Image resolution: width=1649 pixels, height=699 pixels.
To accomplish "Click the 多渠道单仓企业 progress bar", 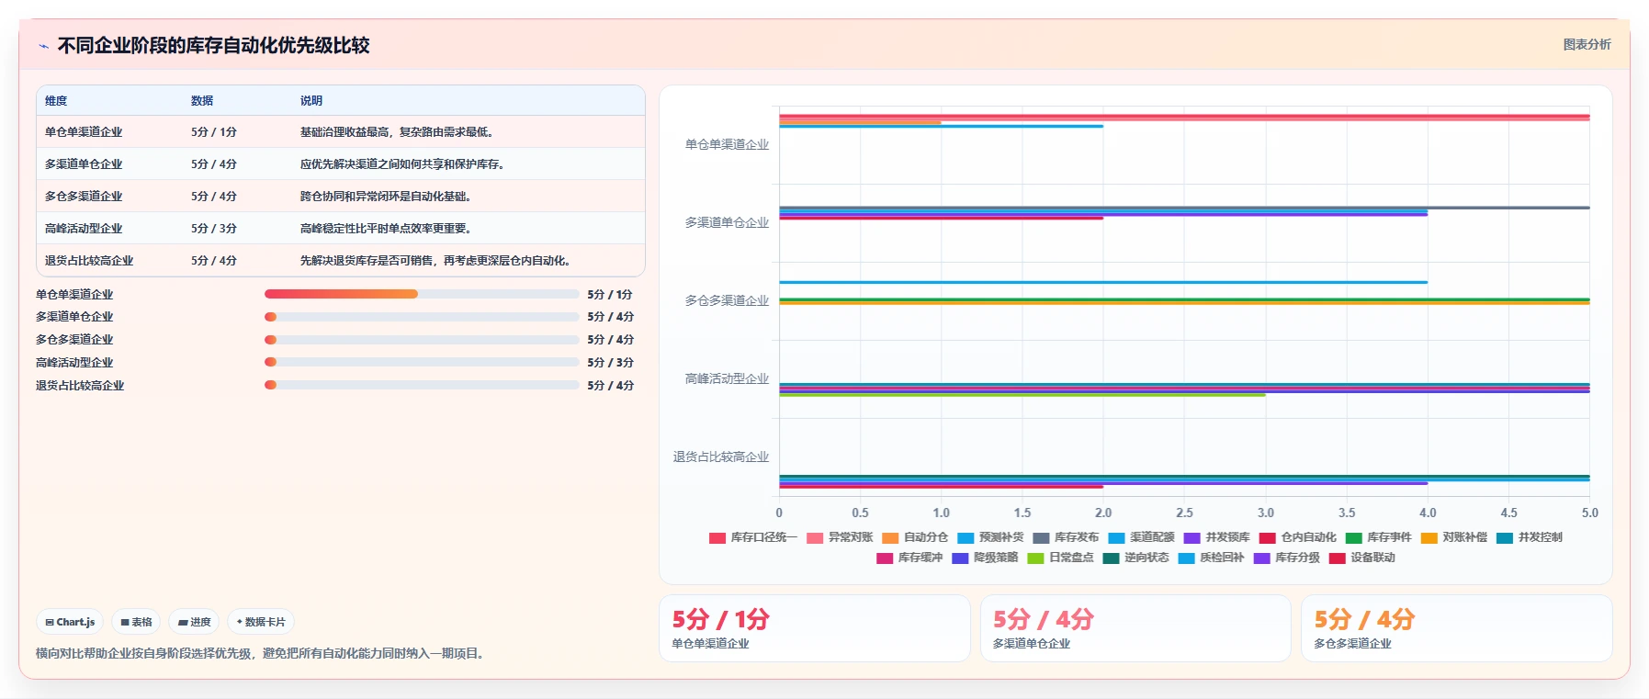I will (x=422, y=317).
